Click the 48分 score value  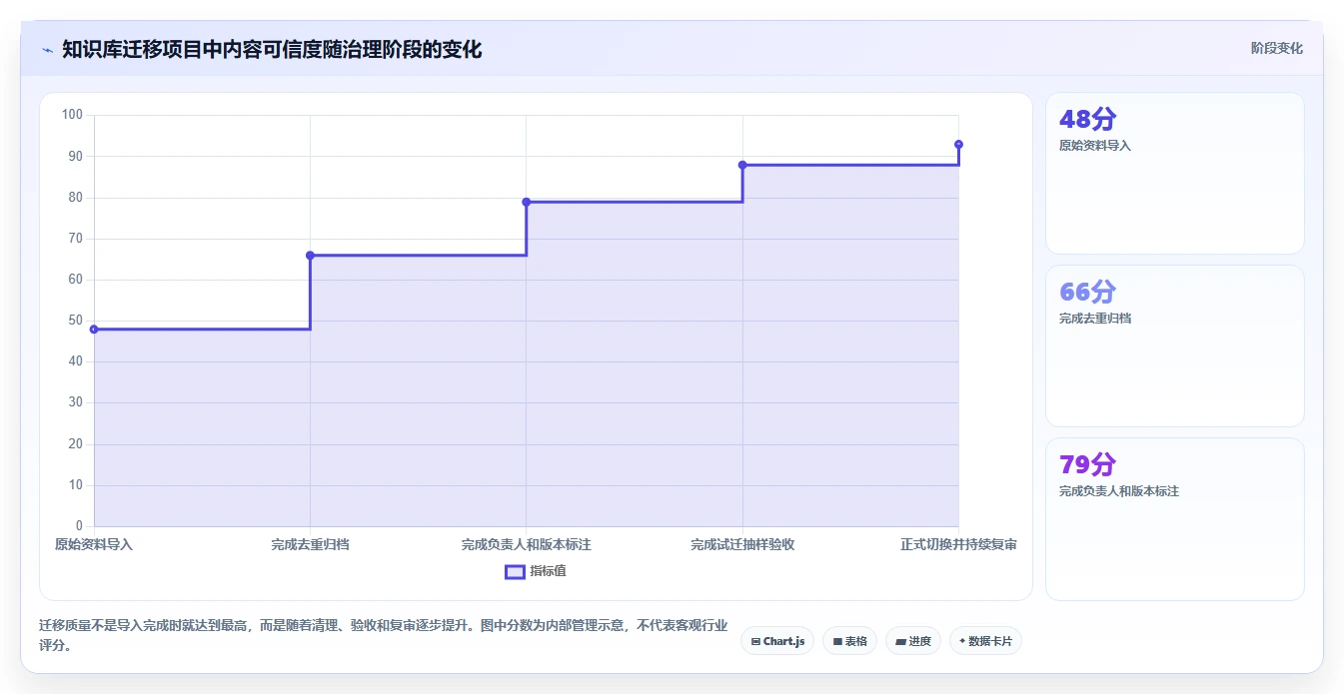tap(1087, 119)
